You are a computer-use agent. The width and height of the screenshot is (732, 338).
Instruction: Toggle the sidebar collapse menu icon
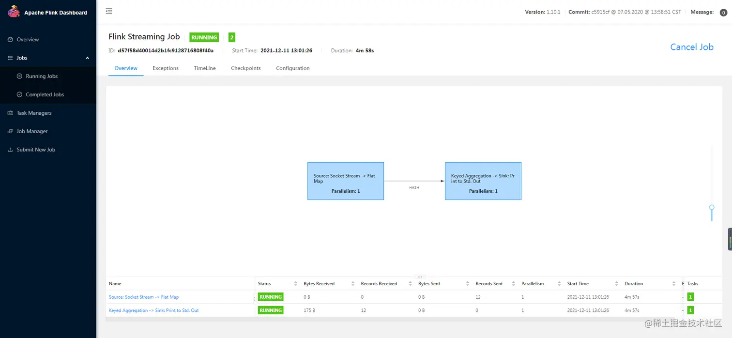pos(109,11)
